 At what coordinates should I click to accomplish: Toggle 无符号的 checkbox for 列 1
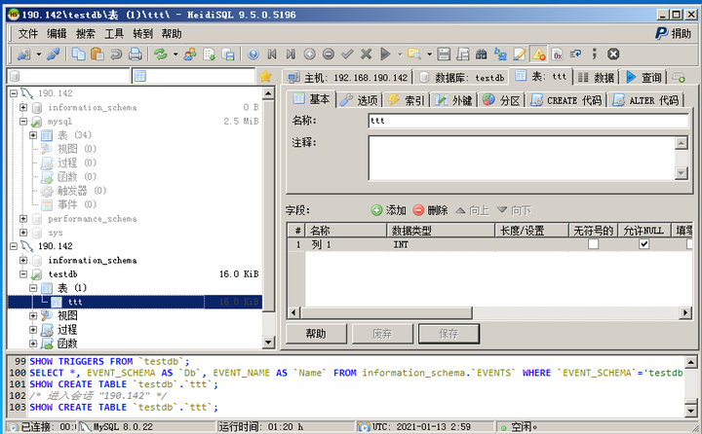tap(593, 244)
